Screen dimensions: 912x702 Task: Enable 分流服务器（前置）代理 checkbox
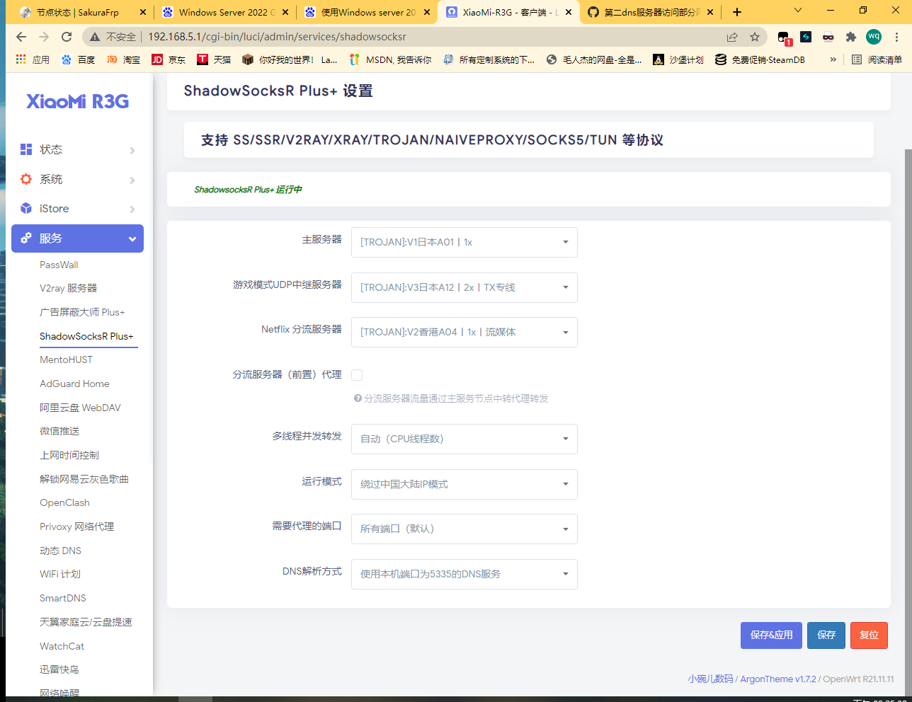pyautogui.click(x=357, y=374)
